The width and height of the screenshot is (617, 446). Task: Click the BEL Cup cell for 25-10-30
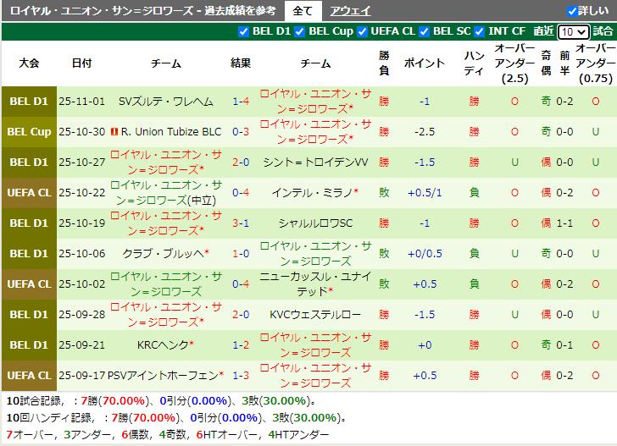(29, 132)
